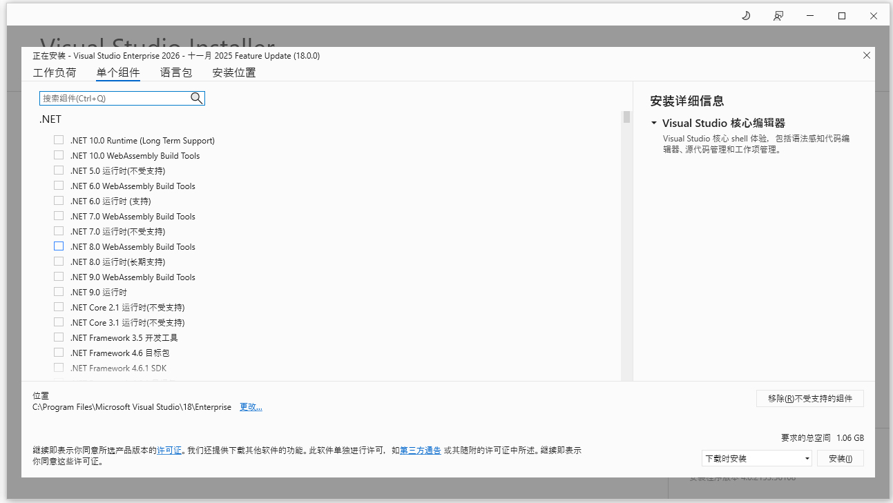
Task: Toggle .NET Core 2.1 运行时(不受支持) checkbox
Action: tap(59, 307)
